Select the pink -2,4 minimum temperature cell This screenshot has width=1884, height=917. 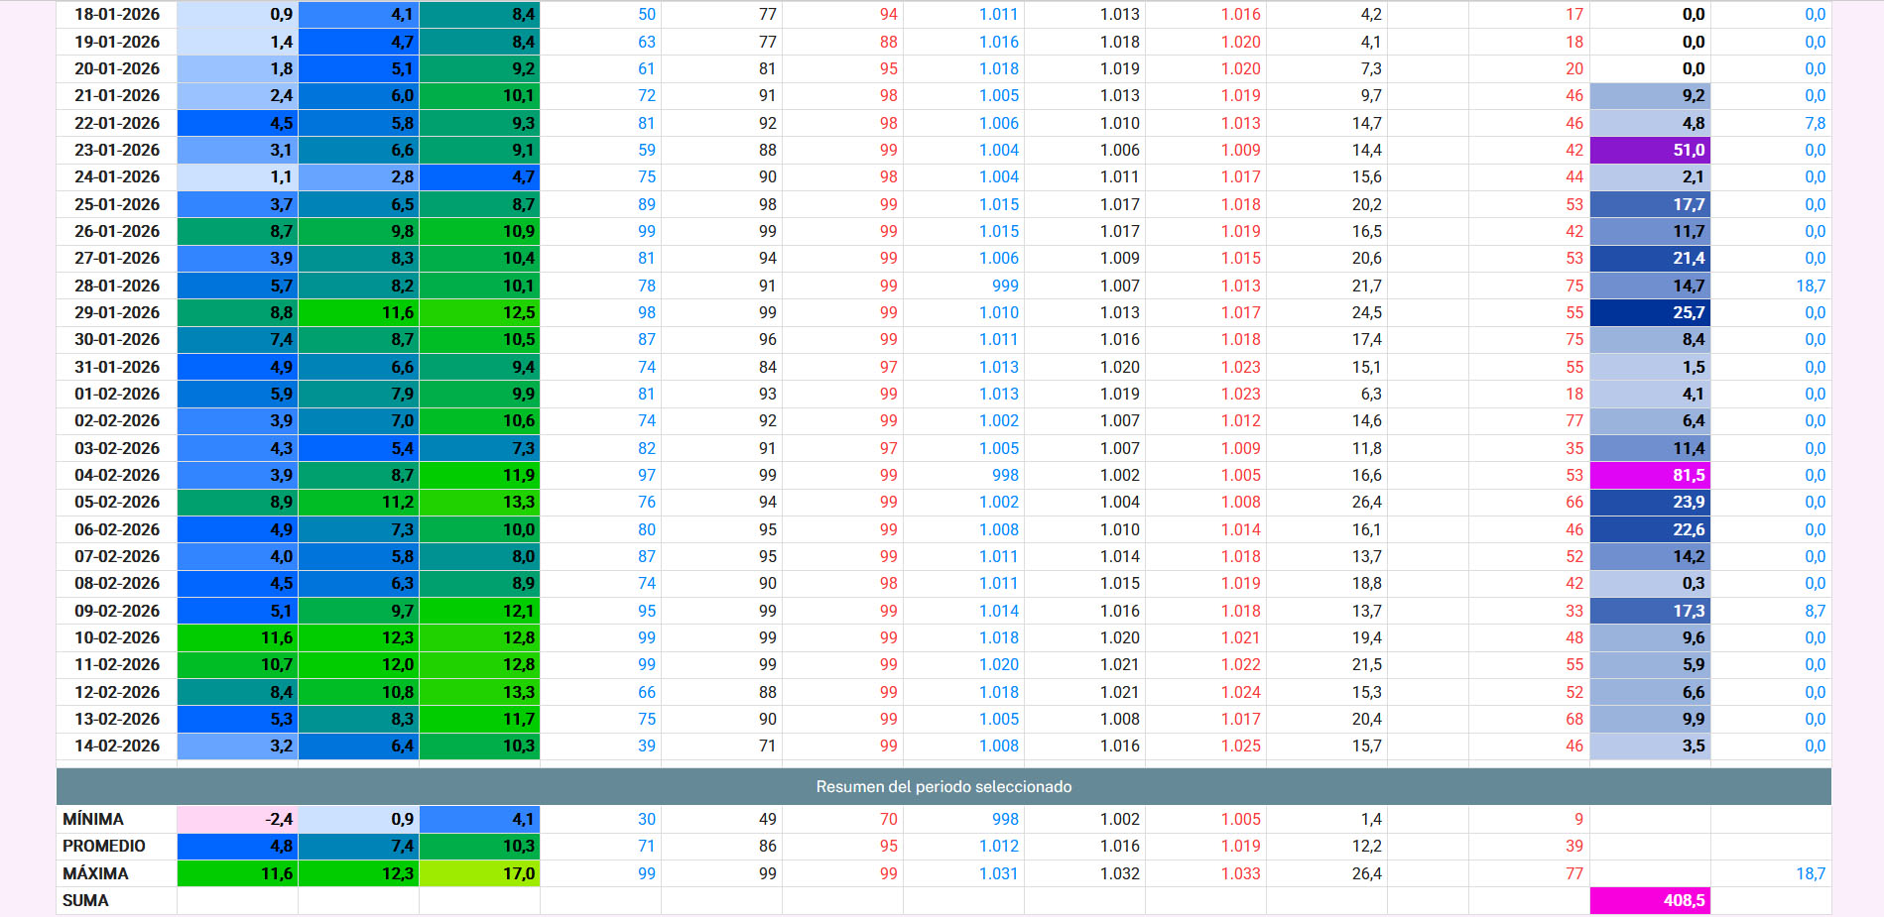coord(237,819)
